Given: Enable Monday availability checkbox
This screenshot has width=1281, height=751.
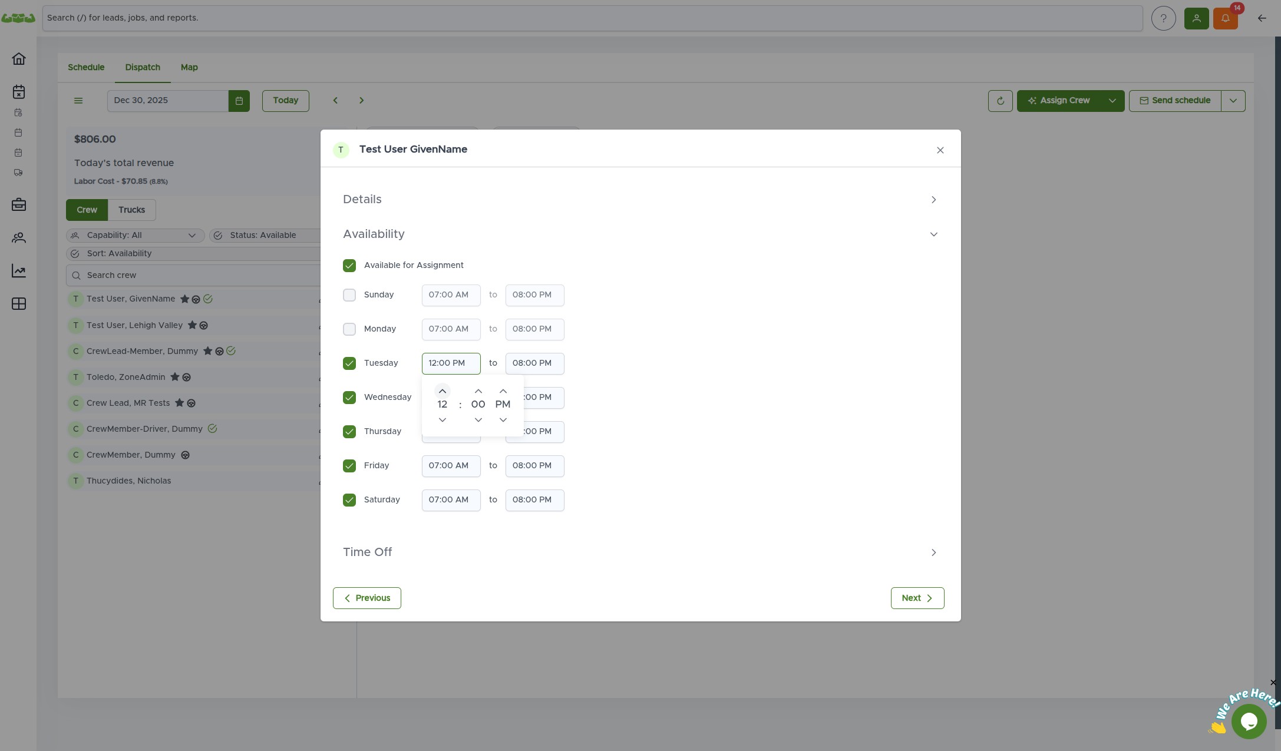Looking at the screenshot, I should coord(349,329).
